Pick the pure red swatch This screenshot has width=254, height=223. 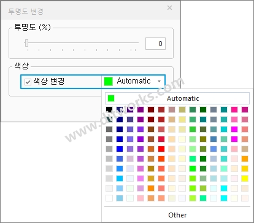click(x=161, y=149)
